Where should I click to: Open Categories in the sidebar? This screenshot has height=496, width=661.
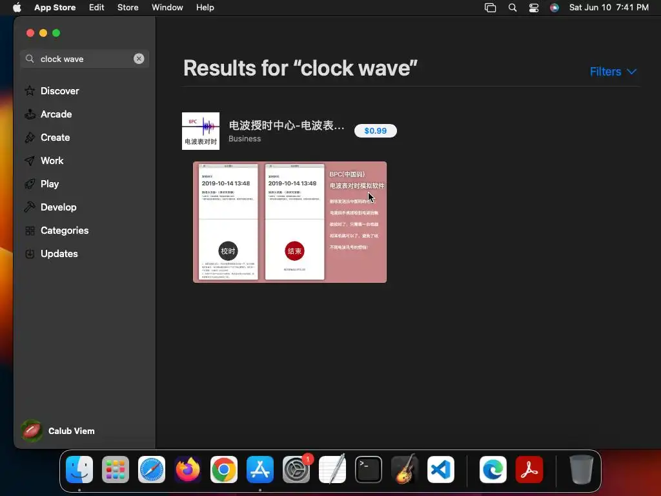tap(65, 231)
